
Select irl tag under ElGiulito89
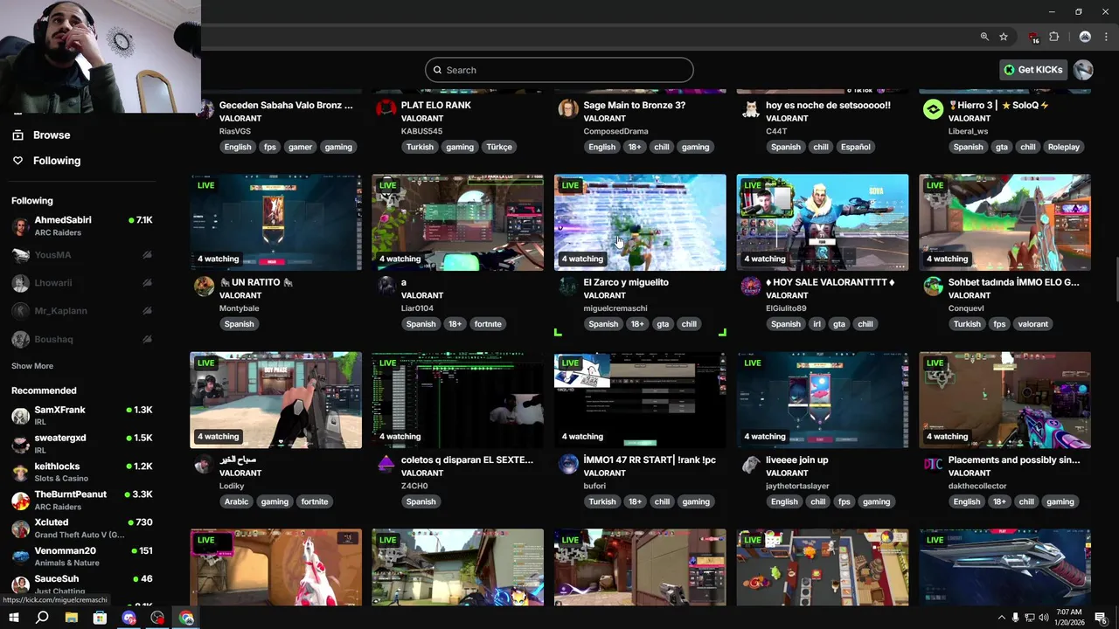click(x=817, y=324)
